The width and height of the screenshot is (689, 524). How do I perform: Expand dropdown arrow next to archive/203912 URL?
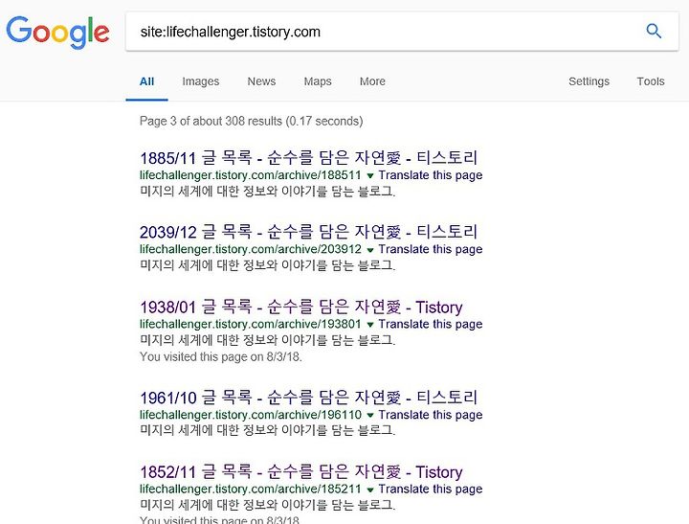tap(370, 249)
